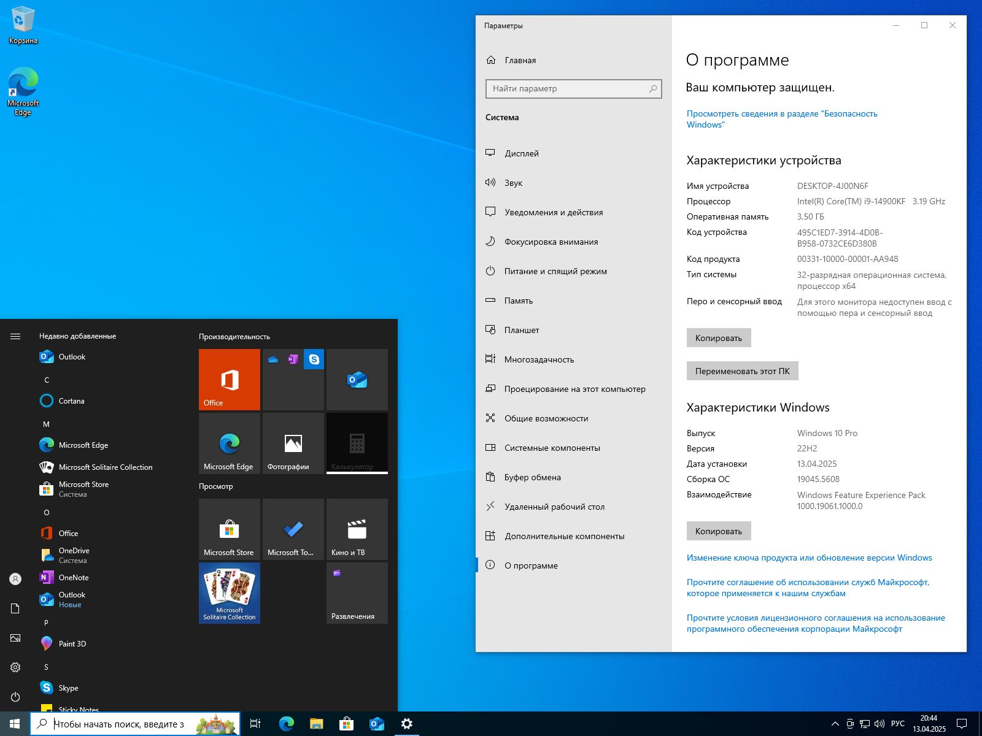Open the Photos (Фотографии) tile
This screenshot has width=982, height=736.
tap(293, 443)
